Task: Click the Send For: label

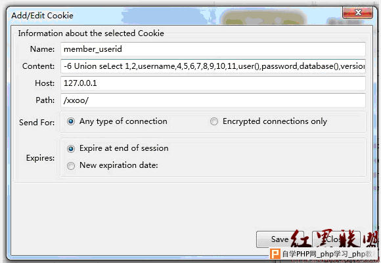Action: 37,123
